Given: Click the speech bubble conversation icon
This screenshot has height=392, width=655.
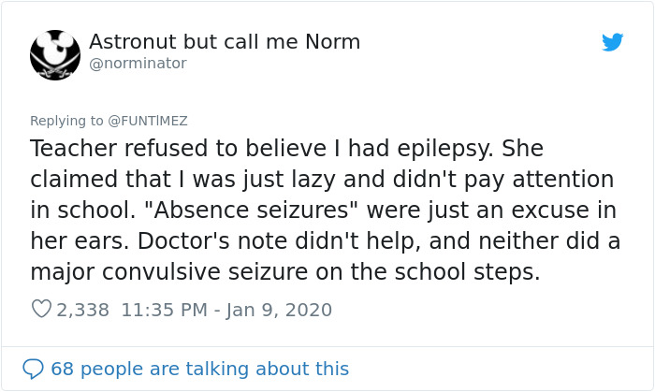Looking at the screenshot, I should click(34, 369).
